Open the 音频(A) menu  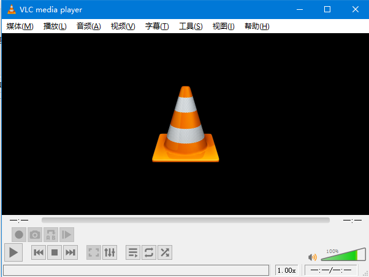[x=89, y=26]
